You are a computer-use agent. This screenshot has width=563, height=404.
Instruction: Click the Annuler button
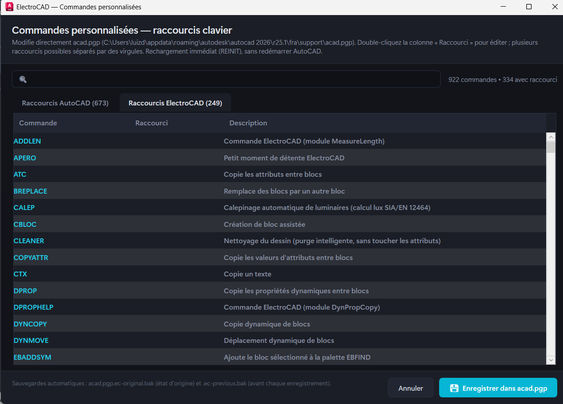click(410, 388)
